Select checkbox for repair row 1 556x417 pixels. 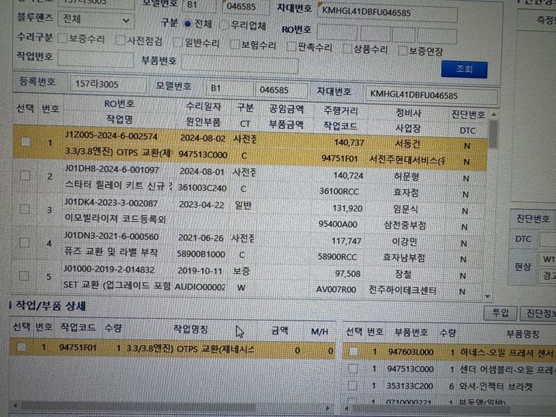pos(26,142)
